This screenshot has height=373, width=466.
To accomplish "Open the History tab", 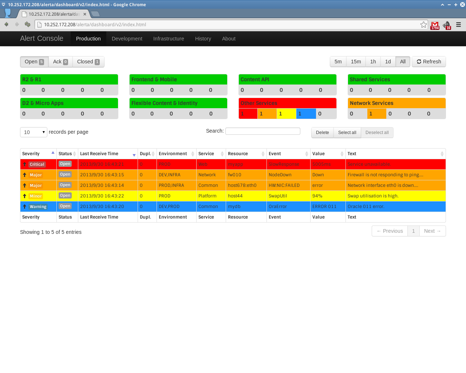I will tap(203, 39).
